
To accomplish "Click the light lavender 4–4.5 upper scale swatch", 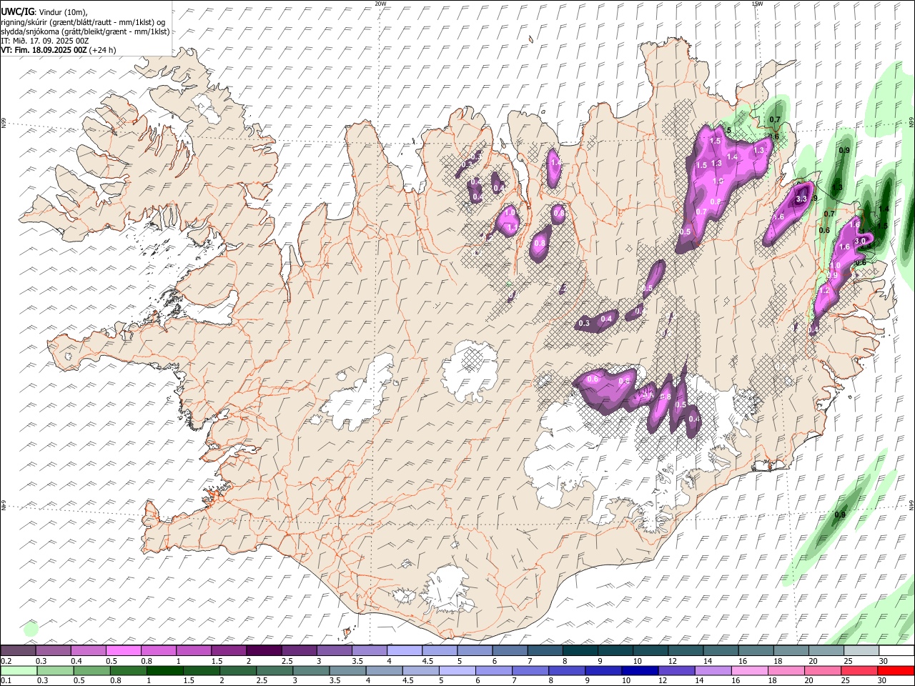I will [x=403, y=651].
